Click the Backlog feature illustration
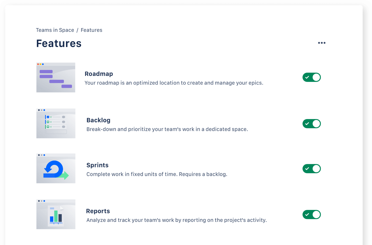 56,124
